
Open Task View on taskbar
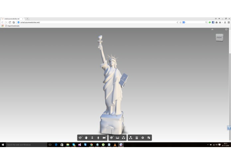[x=50, y=145]
